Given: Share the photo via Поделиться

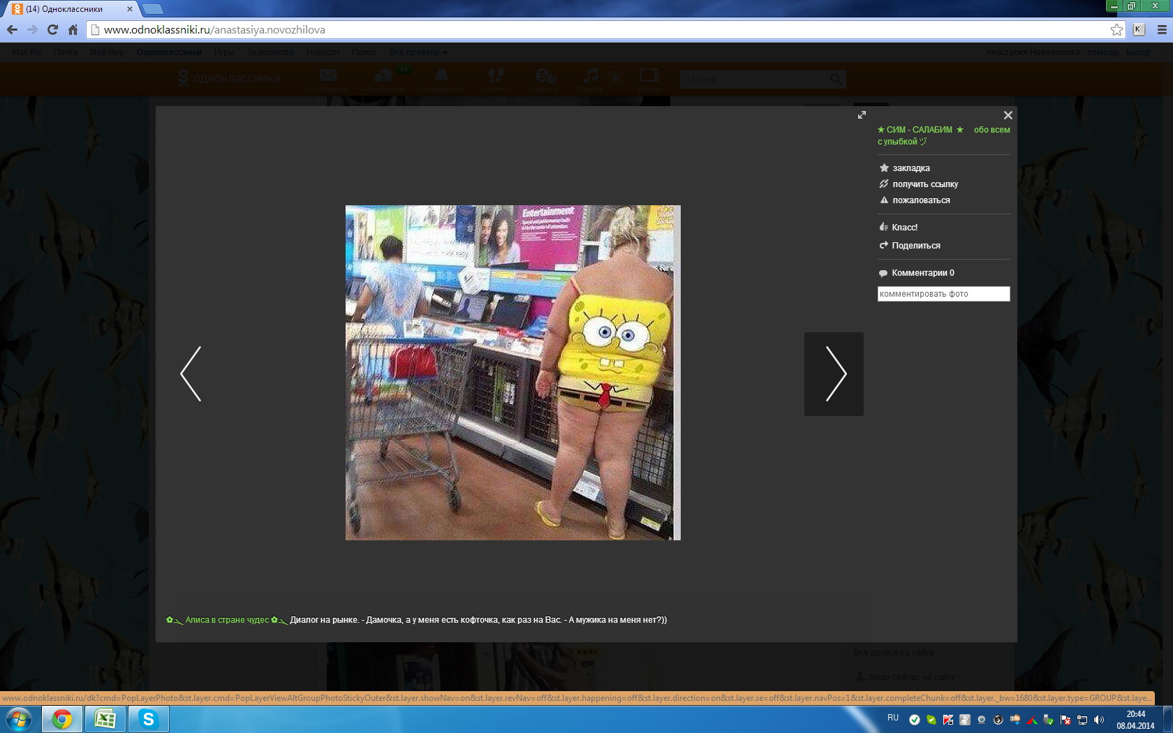Looking at the screenshot, I should 915,246.
